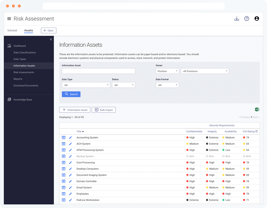Open the Status filter dropdown
This screenshot has height=208, width=267.
(123, 85)
